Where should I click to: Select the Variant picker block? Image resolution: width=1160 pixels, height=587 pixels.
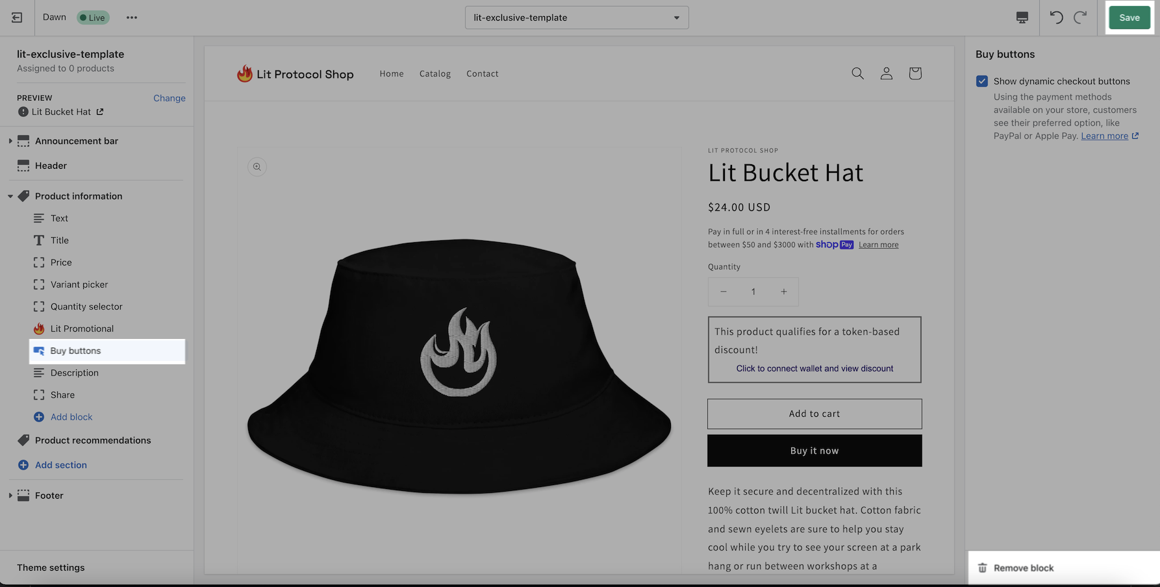coord(79,284)
